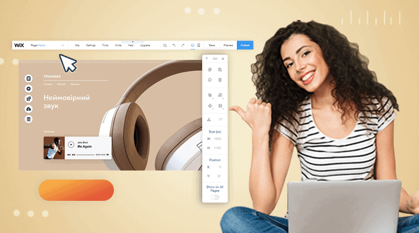The image size is (419, 233).
Task: Click the Undo arrow icon
Action: [174, 46]
